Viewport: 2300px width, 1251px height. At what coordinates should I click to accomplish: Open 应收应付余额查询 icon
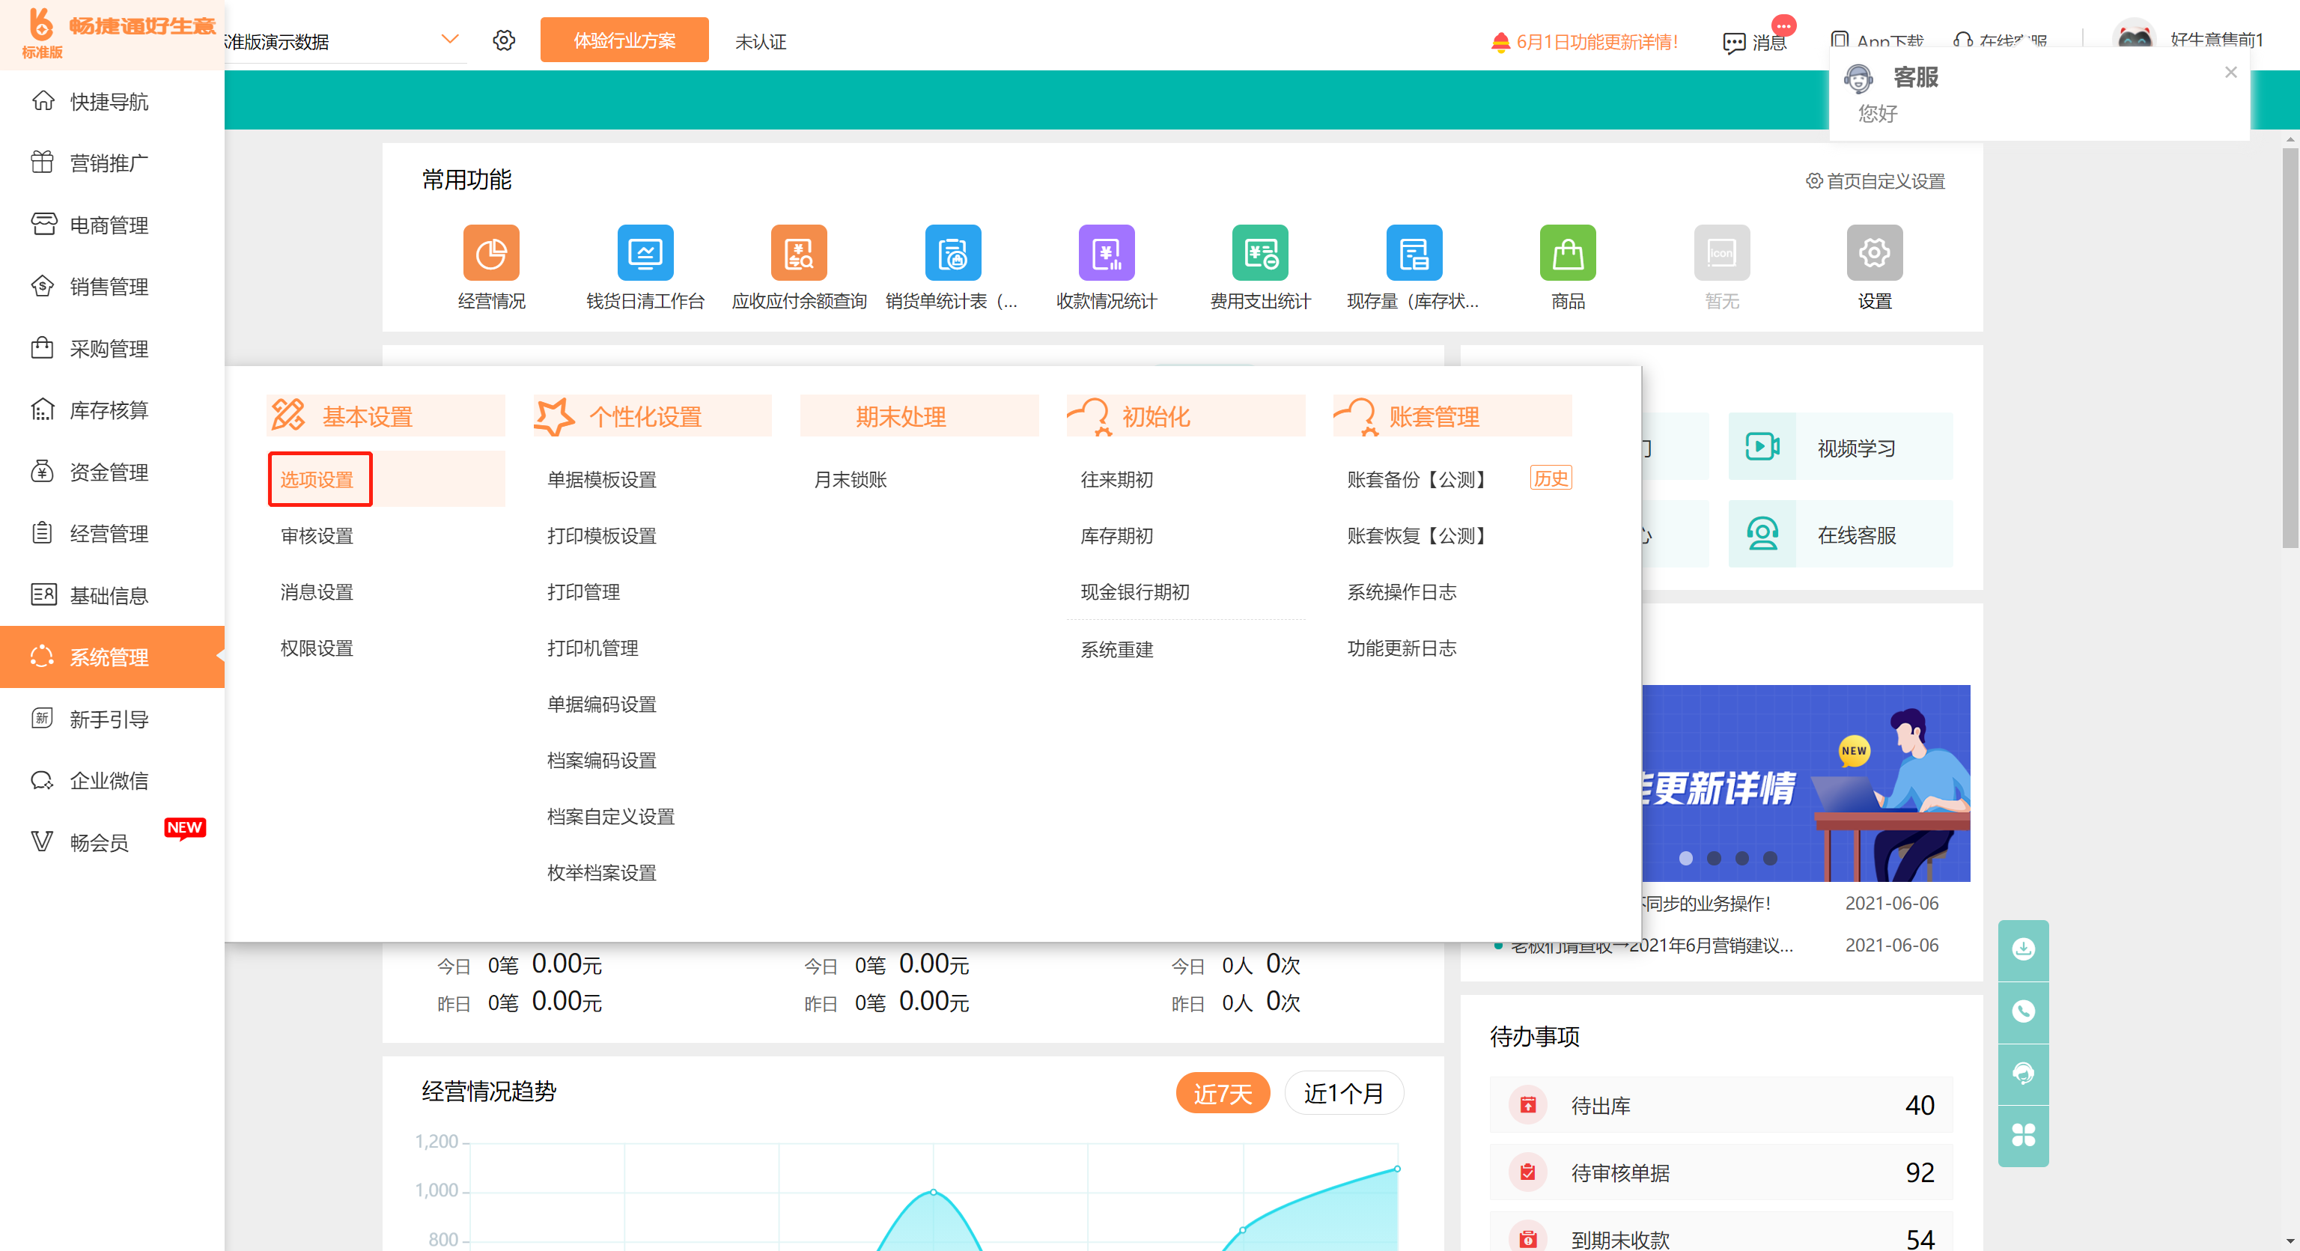point(799,253)
